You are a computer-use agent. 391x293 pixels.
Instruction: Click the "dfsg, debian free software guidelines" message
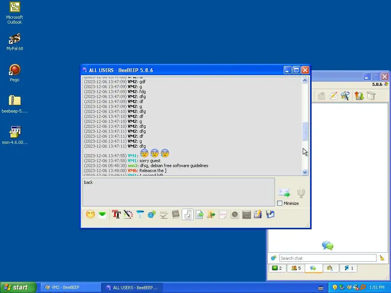pyautogui.click(x=174, y=166)
